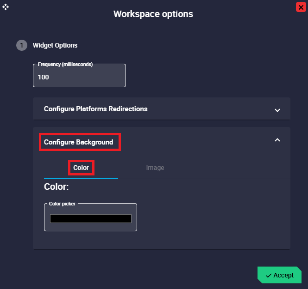
Task: Click the Workspace options title
Action: point(153,14)
